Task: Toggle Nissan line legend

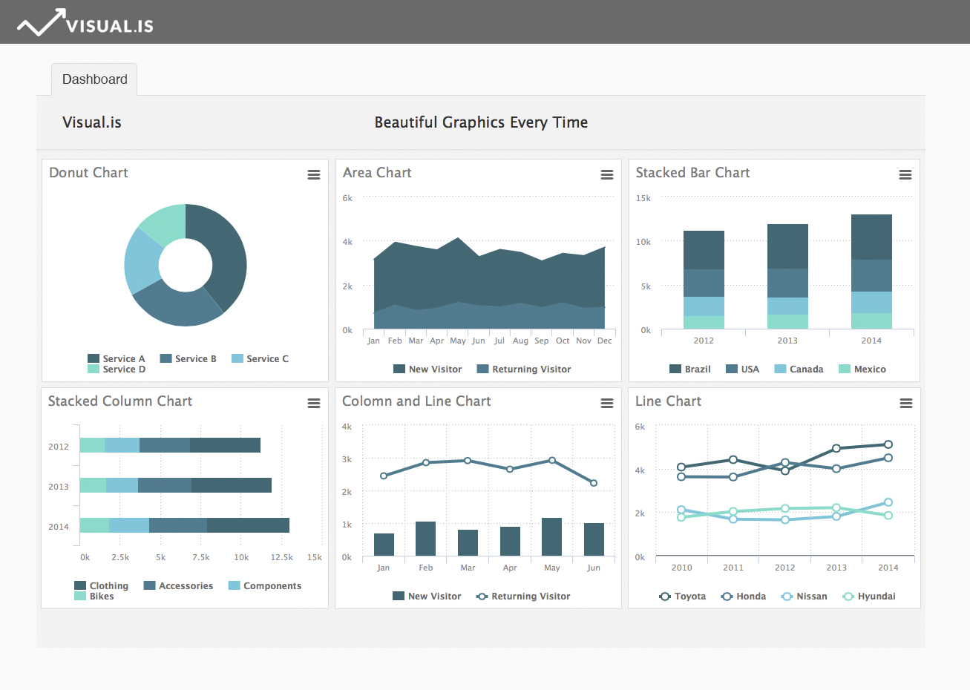Action: 804,596
